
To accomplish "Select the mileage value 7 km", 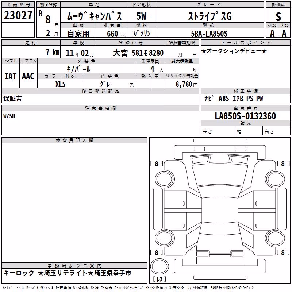I will (x=53, y=52).
